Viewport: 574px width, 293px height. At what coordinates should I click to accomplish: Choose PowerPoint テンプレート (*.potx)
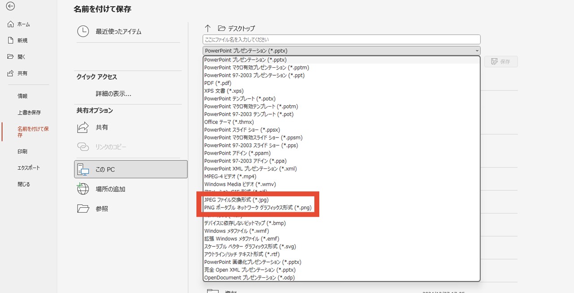click(x=341, y=99)
